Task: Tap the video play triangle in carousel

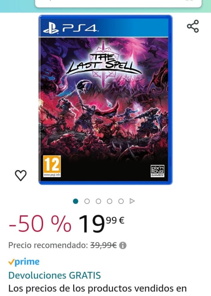Action: [x=132, y=201]
